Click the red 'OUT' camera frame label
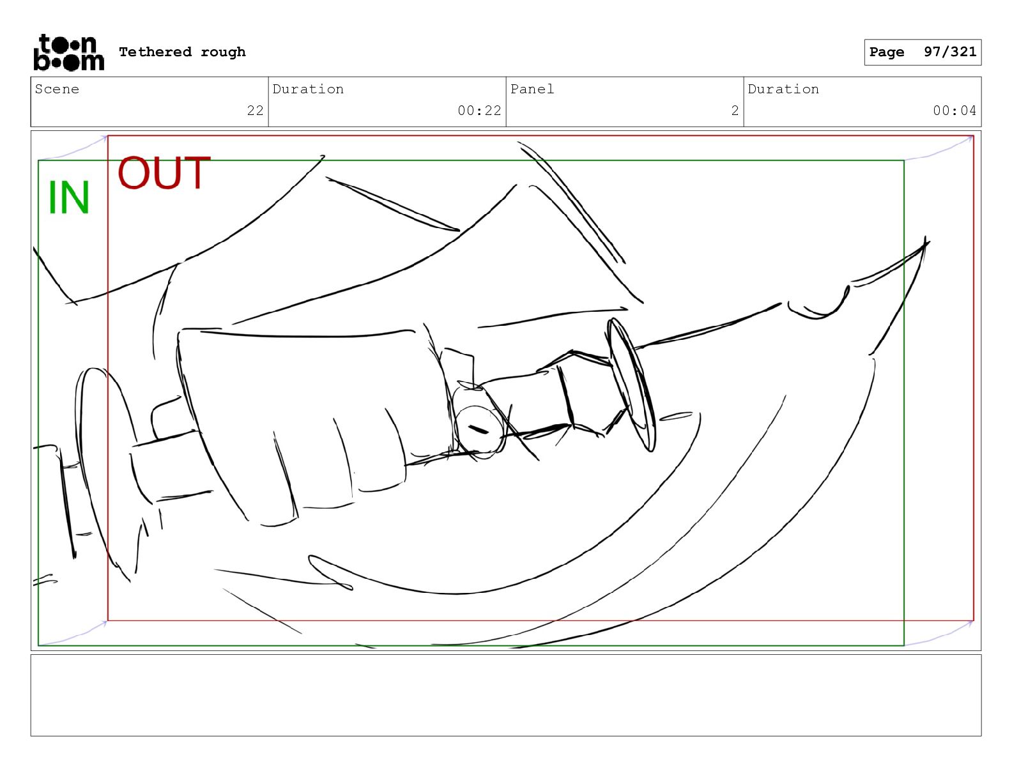Image resolution: width=1012 pixels, height=782 pixels. coord(164,173)
